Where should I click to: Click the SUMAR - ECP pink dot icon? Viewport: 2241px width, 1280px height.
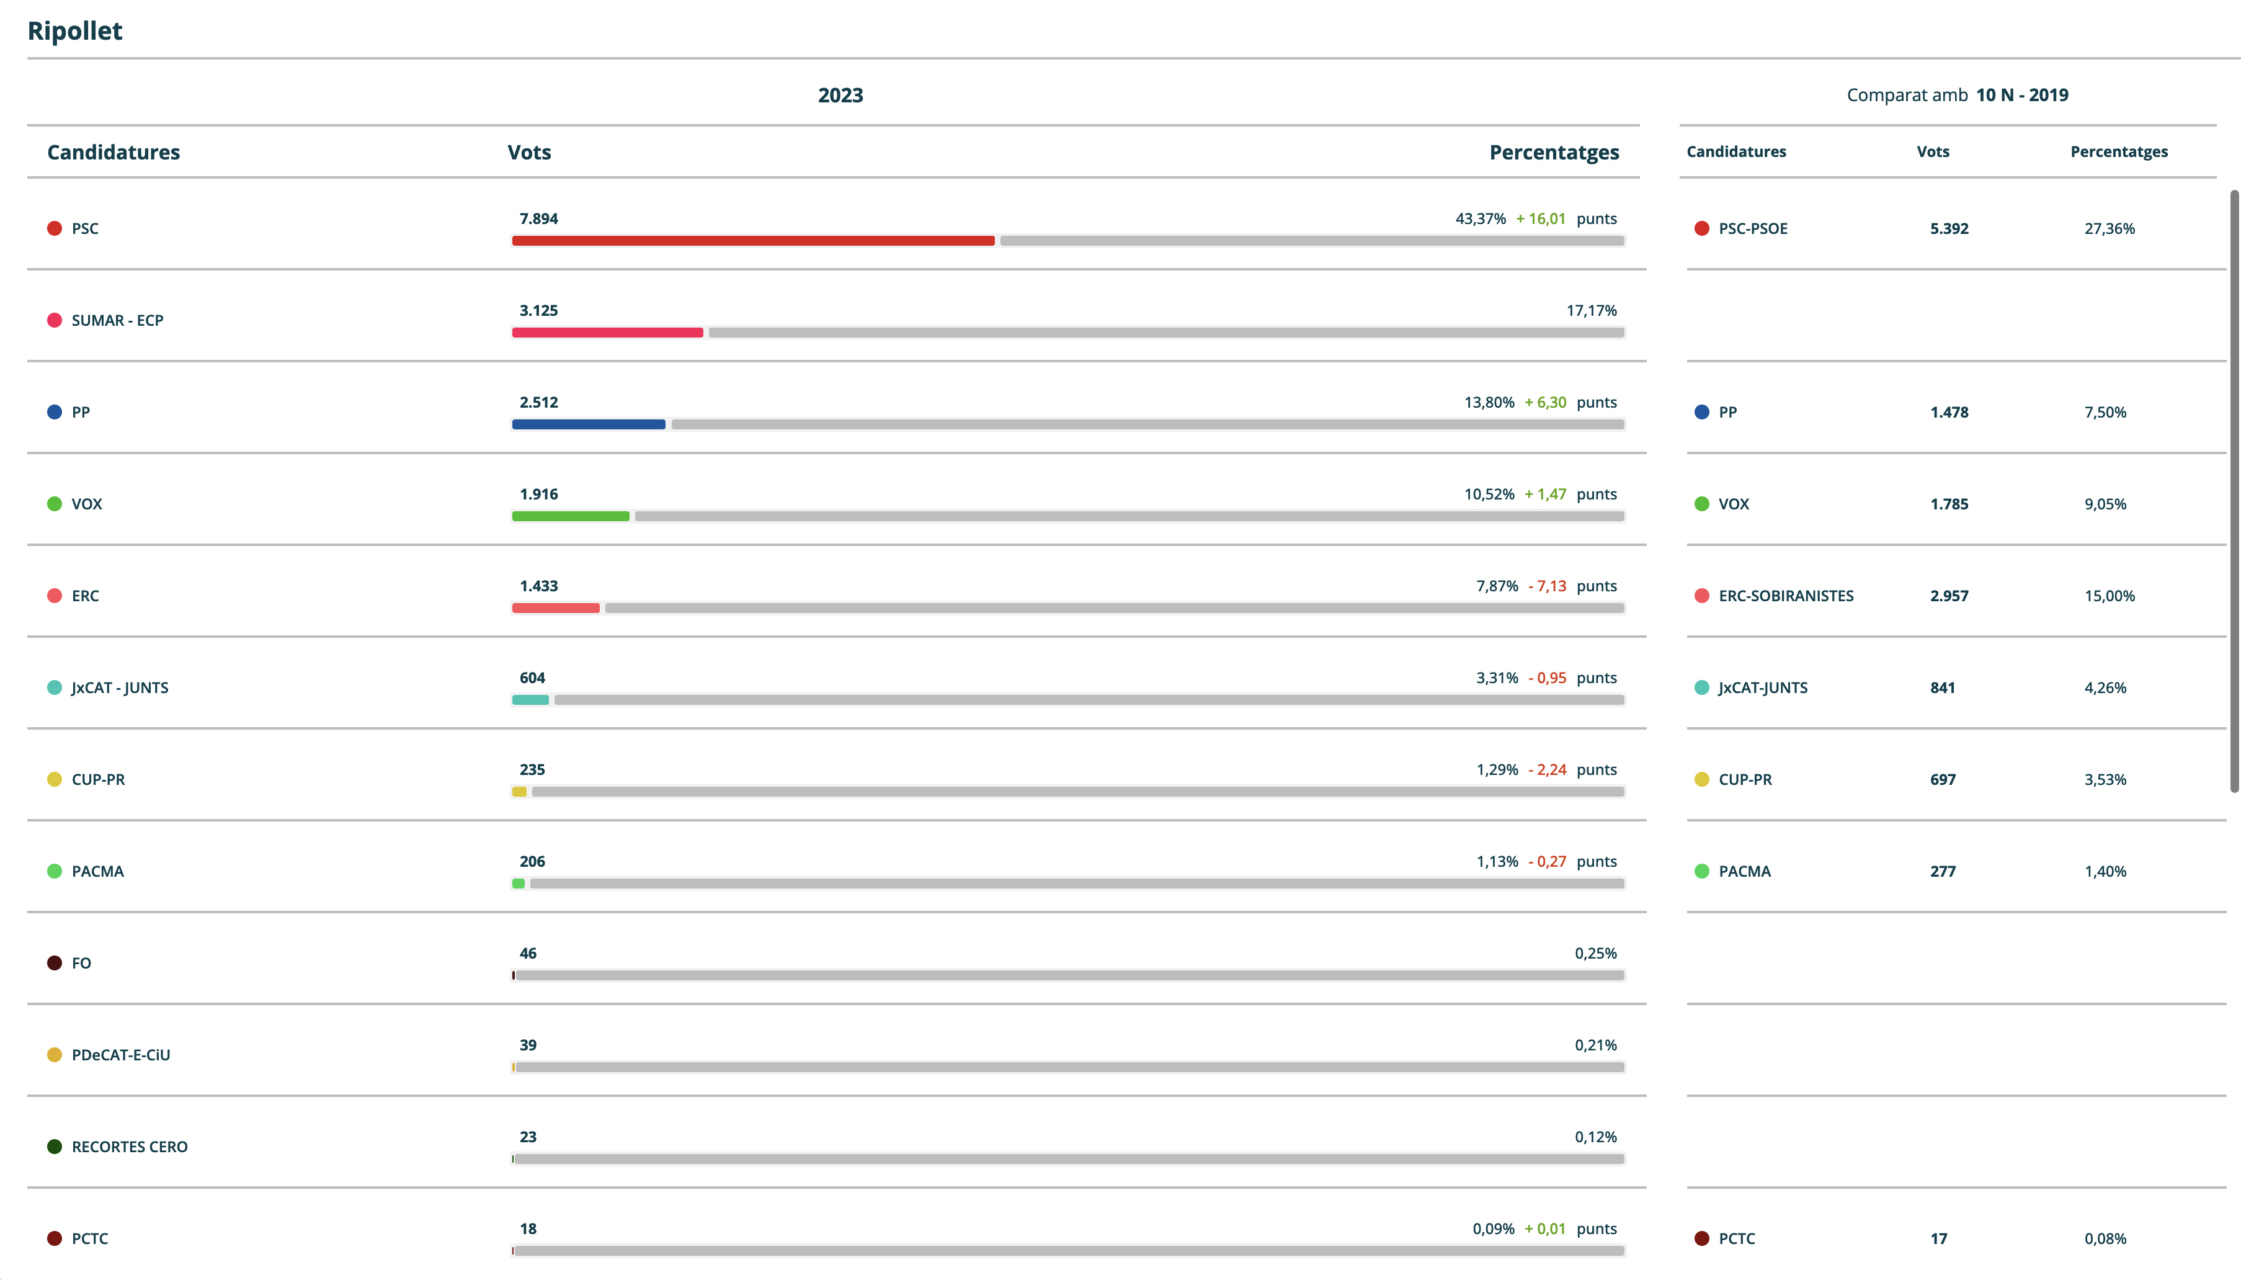[55, 320]
